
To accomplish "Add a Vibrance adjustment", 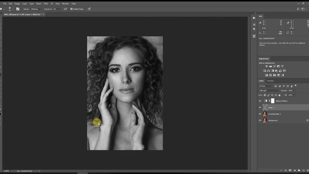I will (282, 66).
